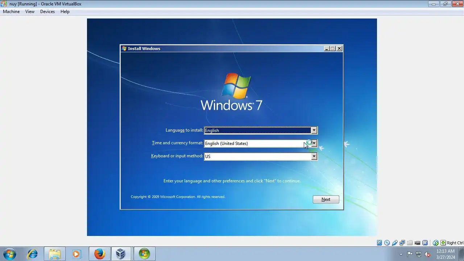464x261 pixels.
Task: Open the Action Center flag icon
Action: pos(410,254)
